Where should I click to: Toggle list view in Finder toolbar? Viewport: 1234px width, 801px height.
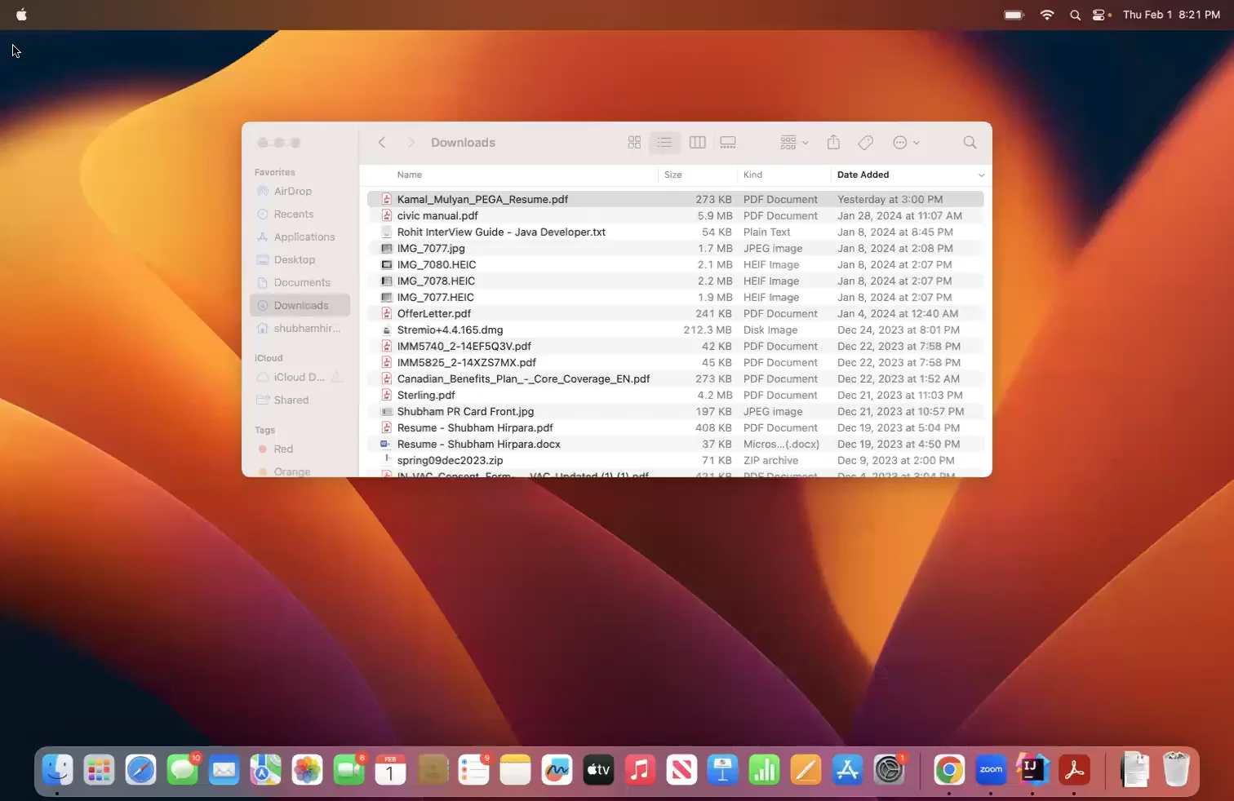664,143
